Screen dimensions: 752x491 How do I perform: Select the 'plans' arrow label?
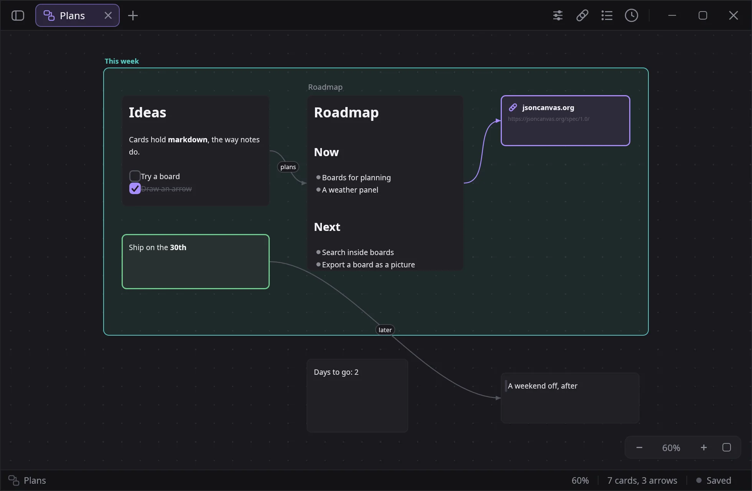pyautogui.click(x=288, y=167)
